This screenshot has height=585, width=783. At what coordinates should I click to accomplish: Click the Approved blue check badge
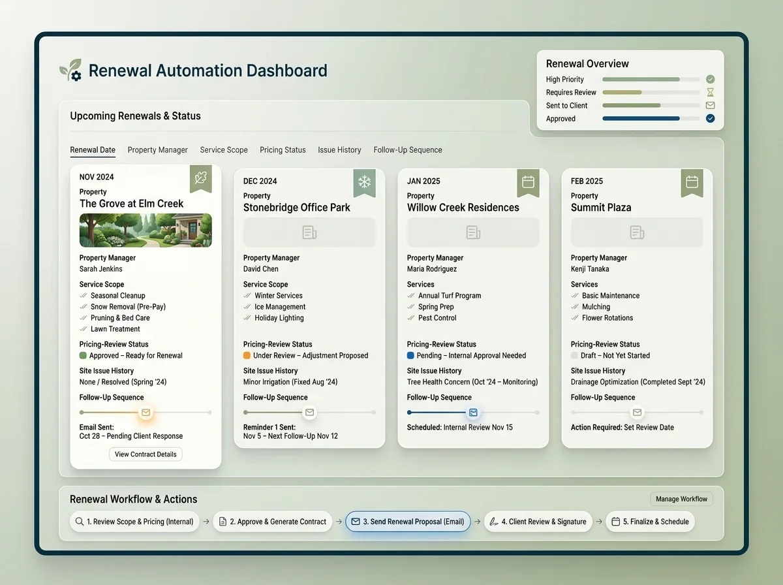[710, 119]
